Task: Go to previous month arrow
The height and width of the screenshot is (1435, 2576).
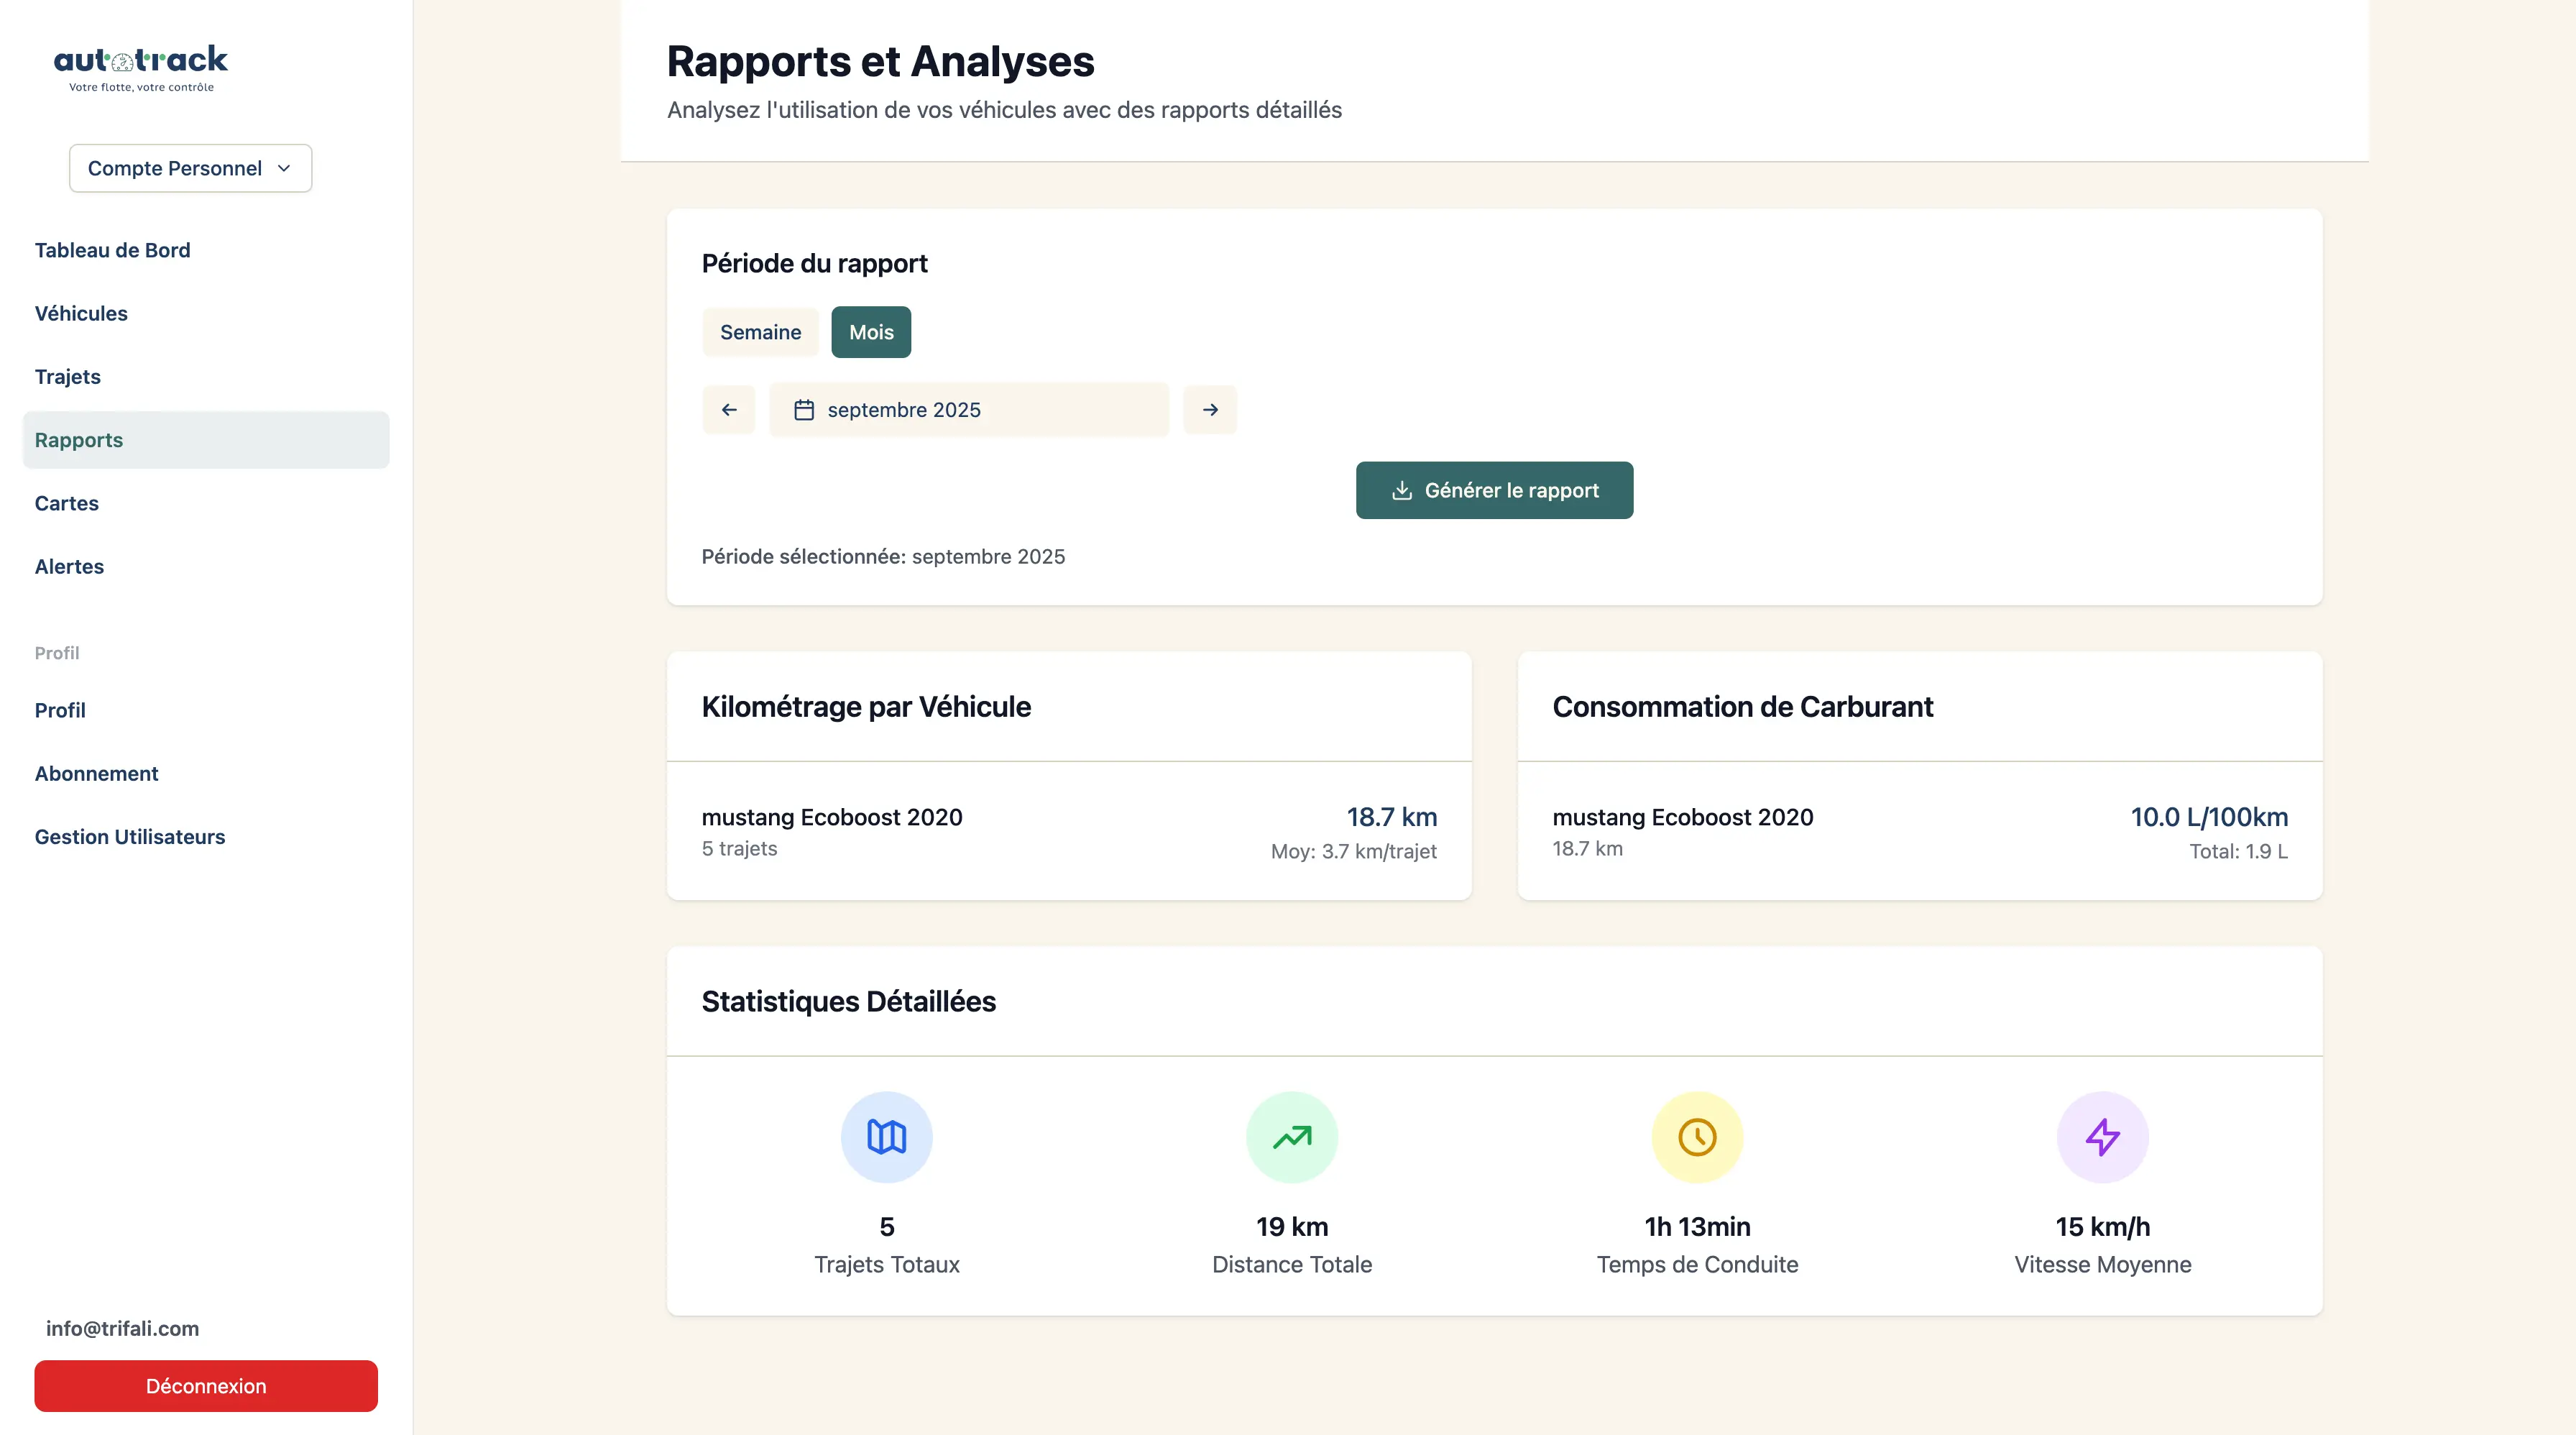Action: tap(729, 410)
